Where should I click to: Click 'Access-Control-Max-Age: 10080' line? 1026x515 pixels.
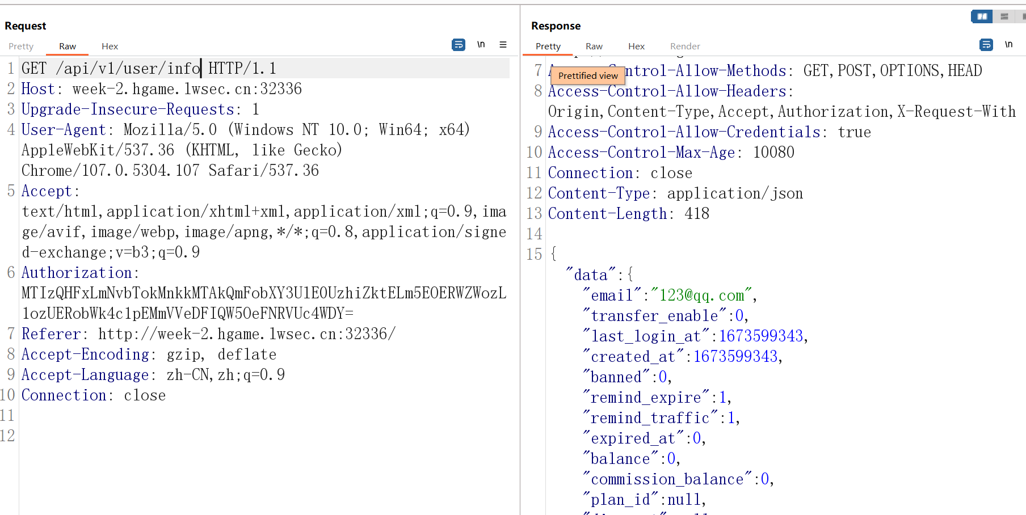click(671, 153)
